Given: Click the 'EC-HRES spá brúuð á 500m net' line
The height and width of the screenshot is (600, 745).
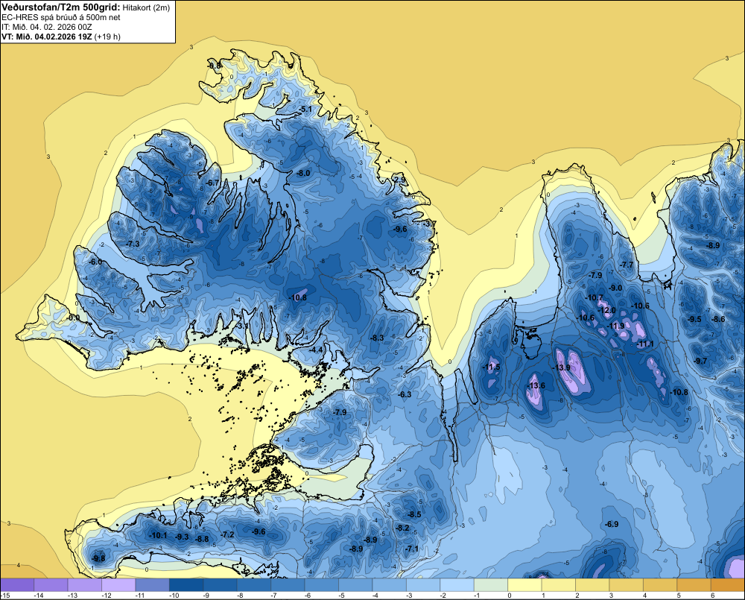Looking at the screenshot, I should pyautogui.click(x=61, y=18).
